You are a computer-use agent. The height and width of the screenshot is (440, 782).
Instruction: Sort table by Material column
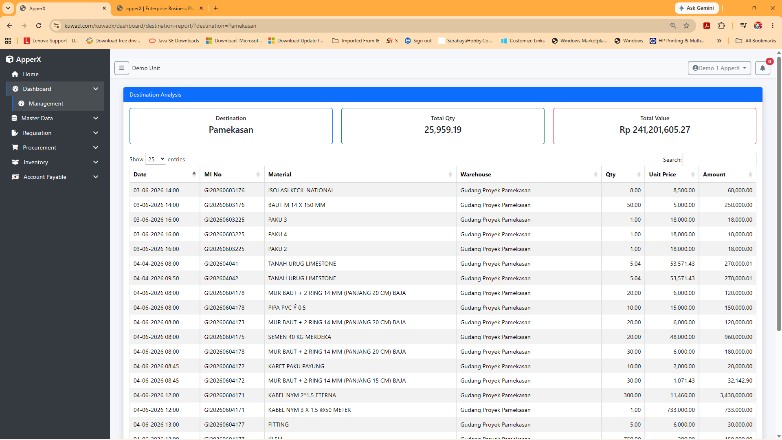360,174
